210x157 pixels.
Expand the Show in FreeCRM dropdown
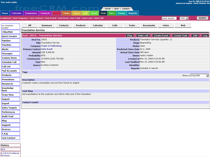coord(199,76)
